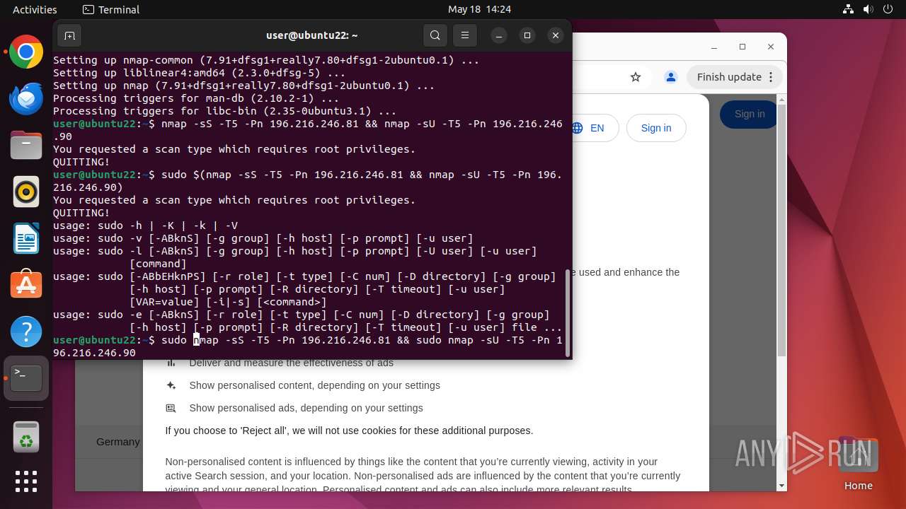Viewport: 906px width, 509px height.
Task: Minimize the Chrome window
Action: [x=714, y=47]
